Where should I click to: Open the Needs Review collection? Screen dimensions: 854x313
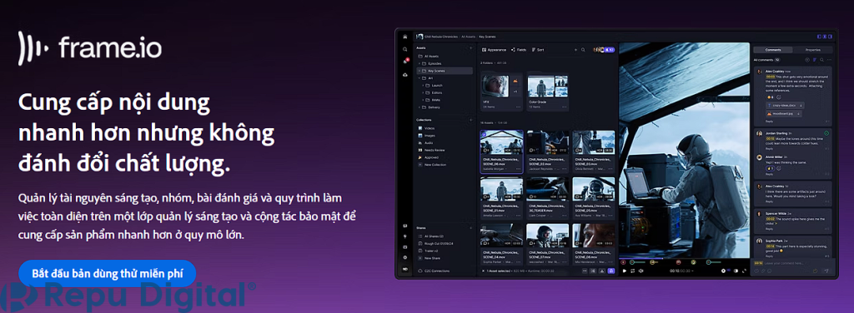click(431, 150)
